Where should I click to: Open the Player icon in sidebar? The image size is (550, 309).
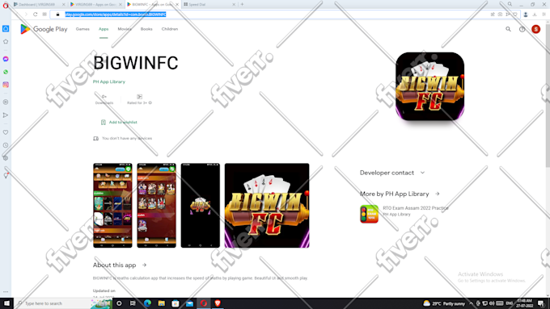[x=6, y=102]
